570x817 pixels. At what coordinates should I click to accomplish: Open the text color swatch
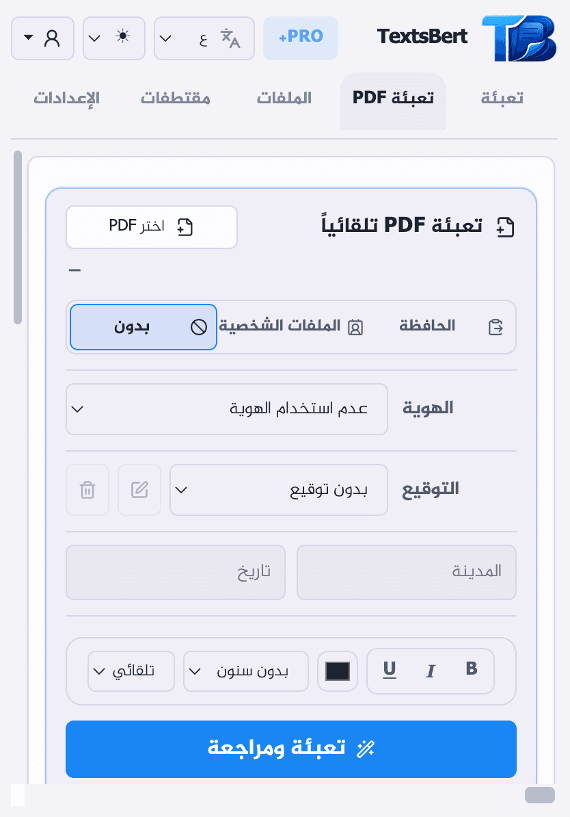click(337, 671)
